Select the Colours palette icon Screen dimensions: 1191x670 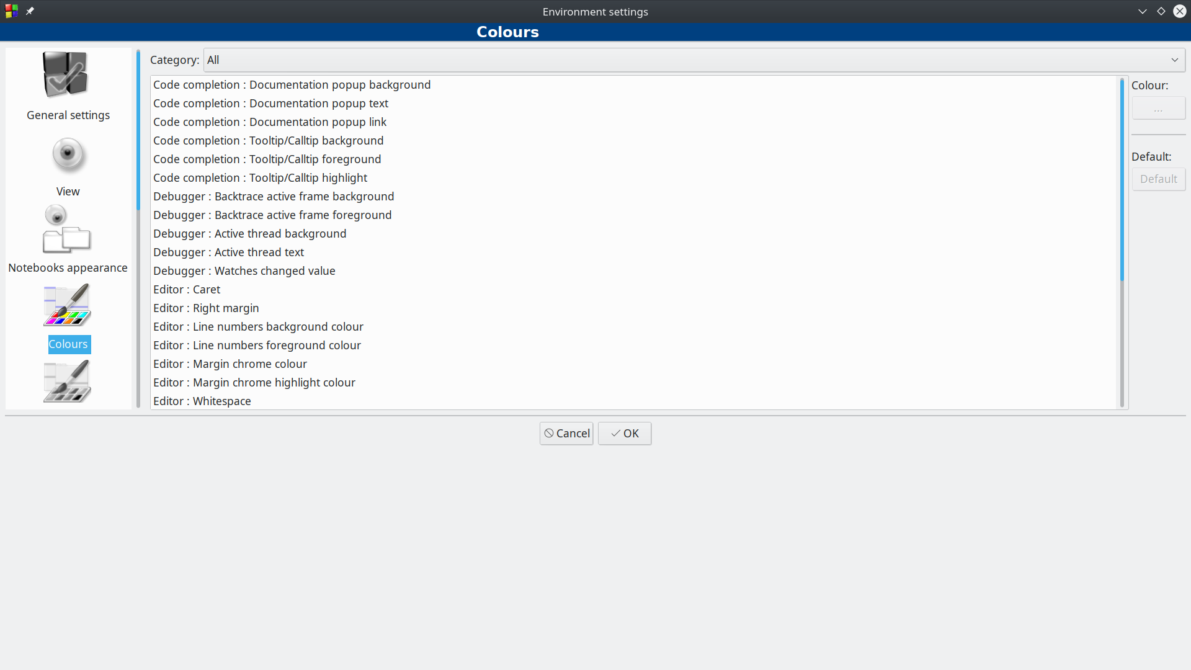[67, 305]
